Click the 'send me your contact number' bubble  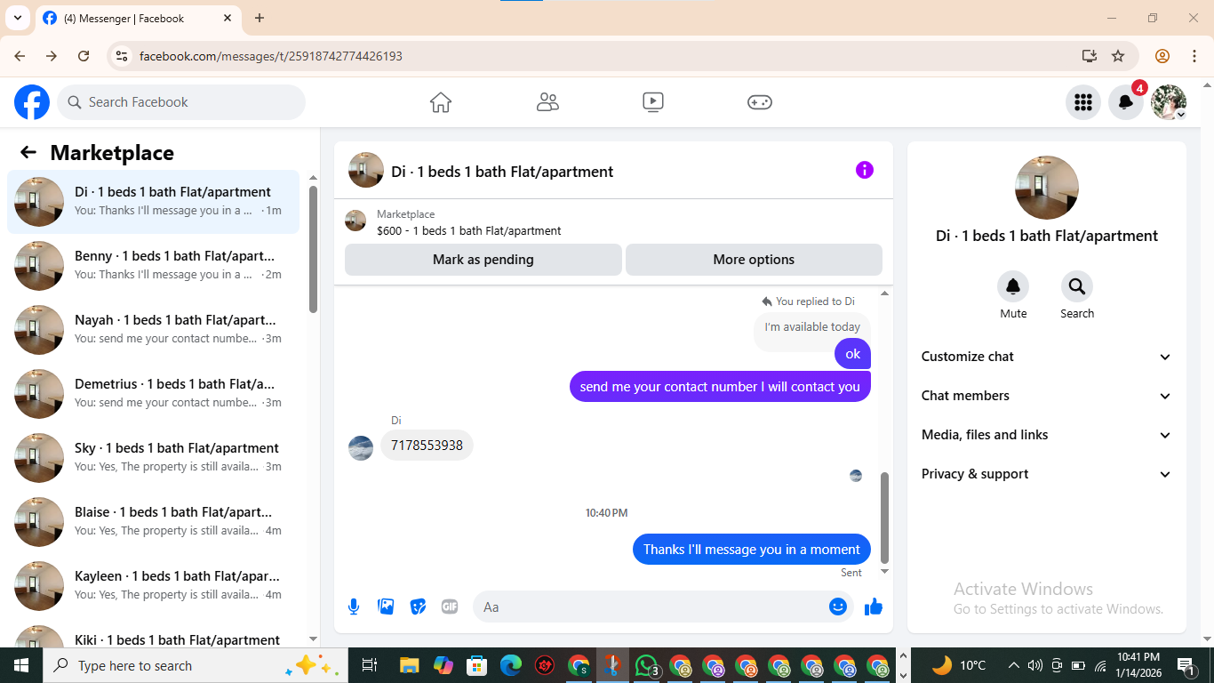720,387
